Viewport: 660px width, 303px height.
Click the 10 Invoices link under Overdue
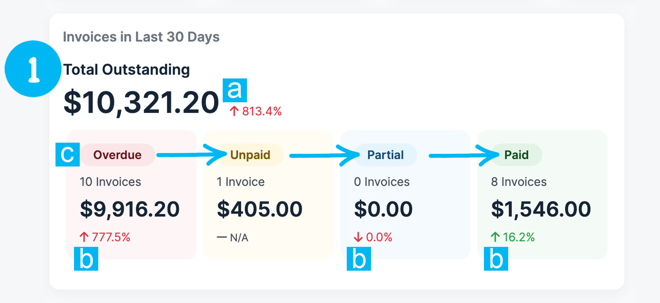(111, 181)
